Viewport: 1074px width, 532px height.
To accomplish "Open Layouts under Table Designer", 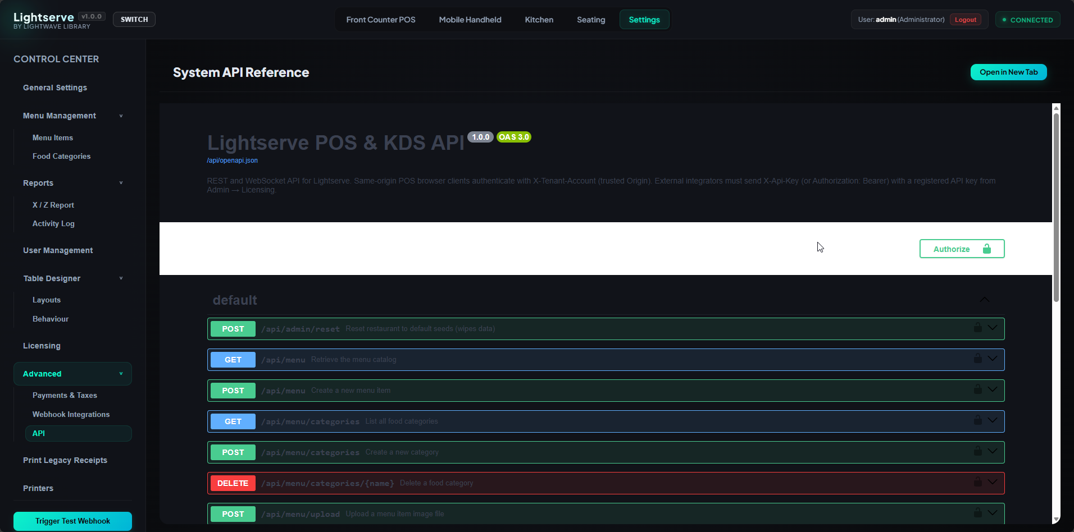I will [x=47, y=300].
